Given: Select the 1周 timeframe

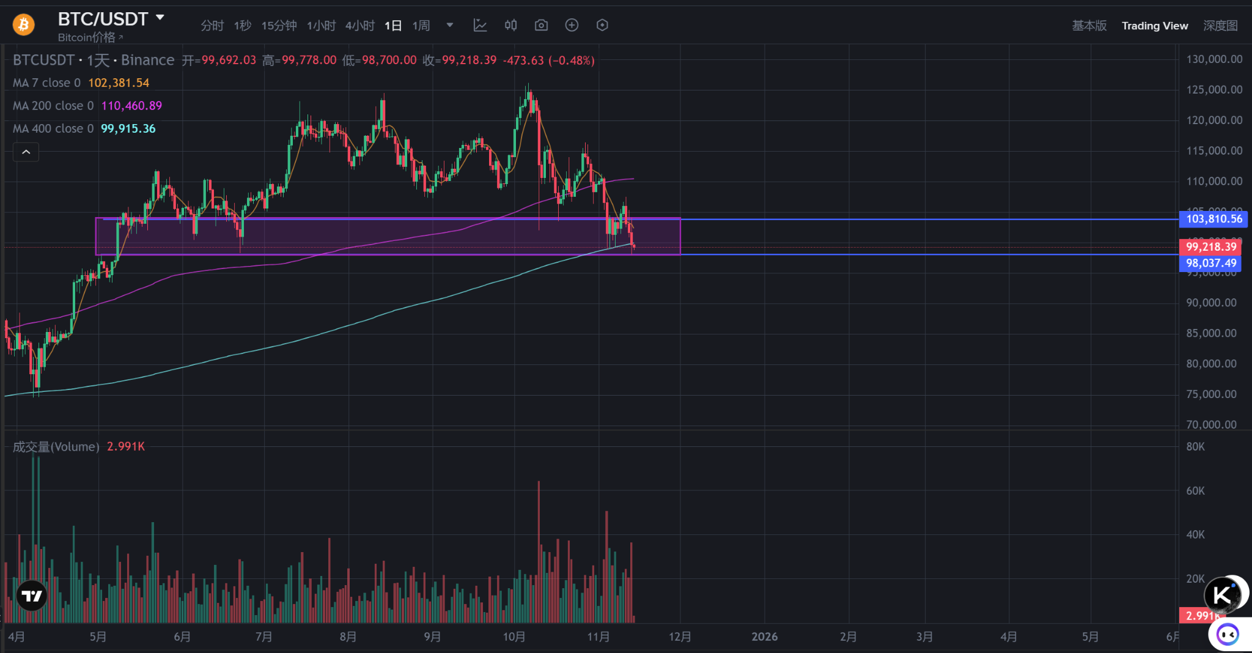Looking at the screenshot, I should tap(421, 26).
